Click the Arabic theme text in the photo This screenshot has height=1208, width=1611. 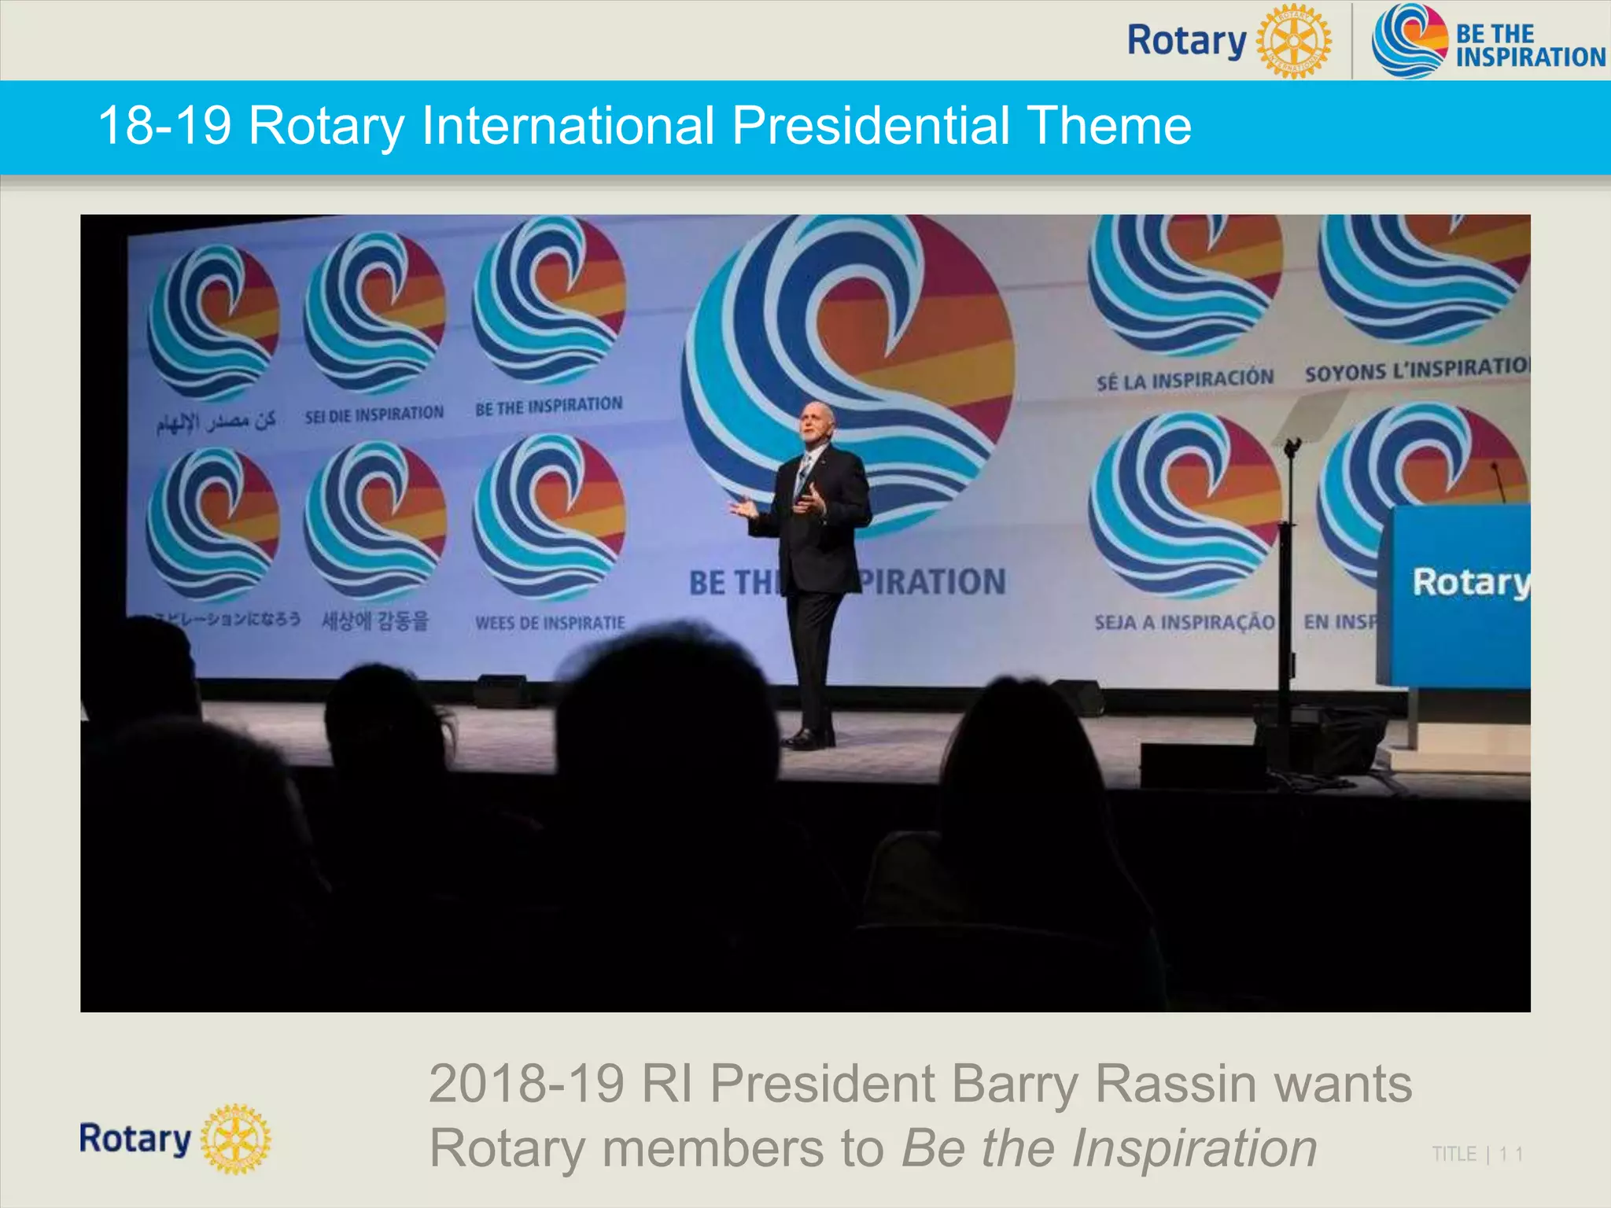[216, 422]
